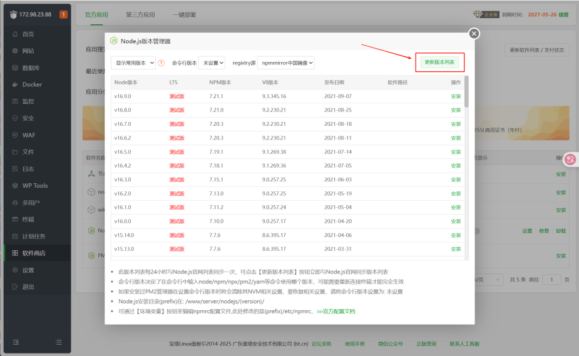Viewport: 579px width, 356px height.
Task: Open 正版查询 footer link
Action: point(426,344)
